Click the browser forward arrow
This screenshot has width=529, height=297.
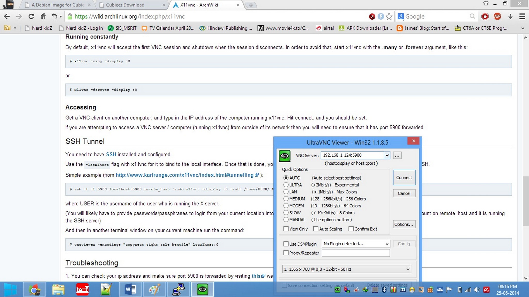[x=19, y=17]
